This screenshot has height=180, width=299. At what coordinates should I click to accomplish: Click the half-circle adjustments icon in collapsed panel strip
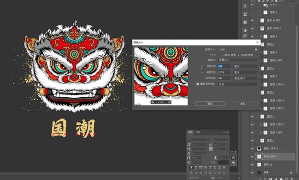pos(245,30)
